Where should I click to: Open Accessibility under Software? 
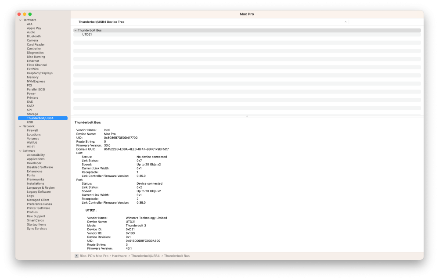click(x=36, y=155)
